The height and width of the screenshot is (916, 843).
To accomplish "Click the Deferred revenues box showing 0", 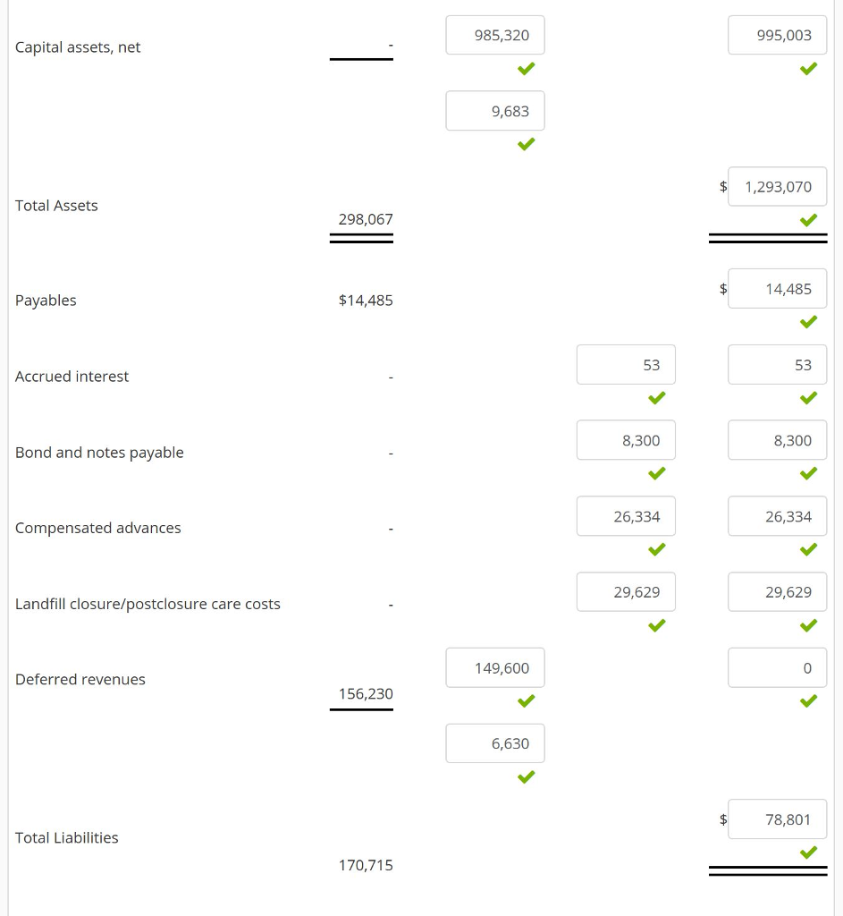I will click(x=777, y=667).
